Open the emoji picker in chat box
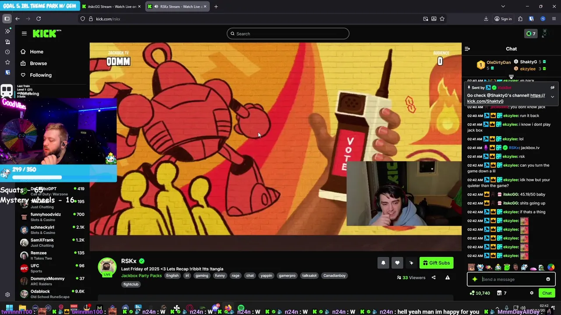The height and width of the screenshot is (315, 561). pos(548,279)
